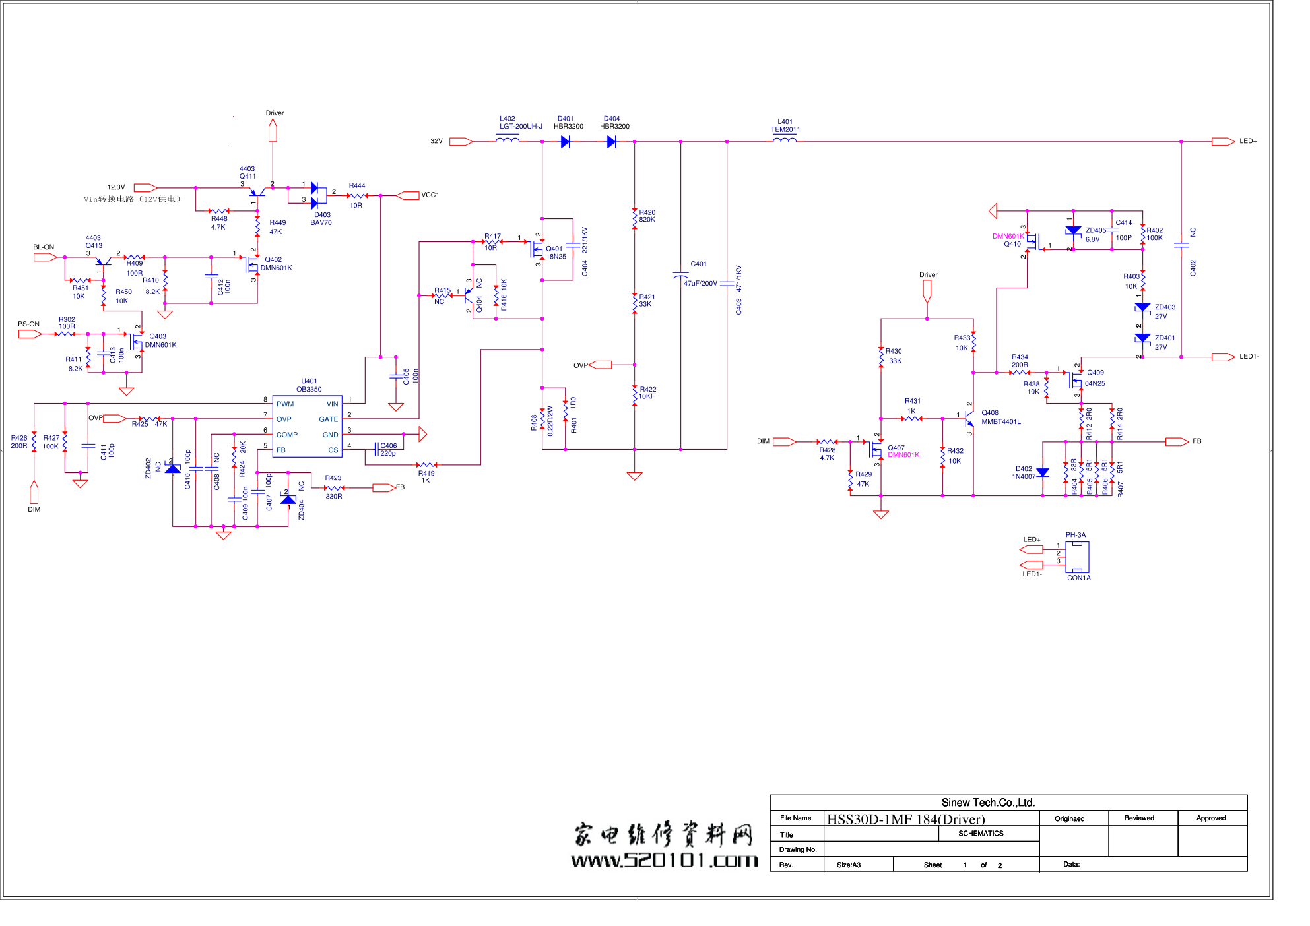The image size is (1310, 926).
Task: Select the D403 BAV70 dual diode
Action: point(318,196)
